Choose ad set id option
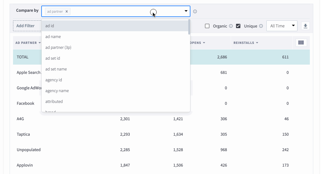The width and height of the screenshot is (321, 174). point(115,58)
